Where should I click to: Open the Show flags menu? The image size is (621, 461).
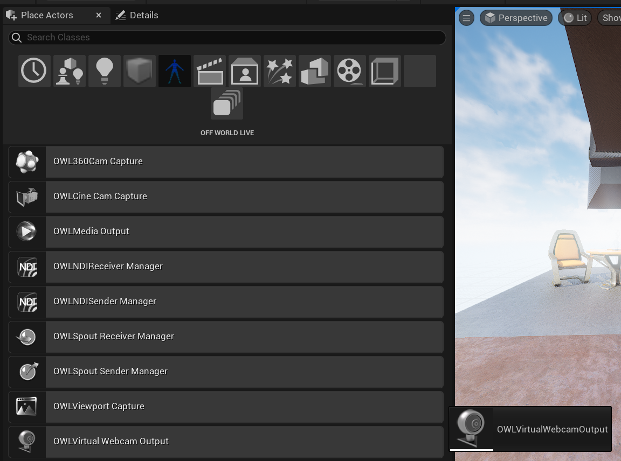(610, 18)
